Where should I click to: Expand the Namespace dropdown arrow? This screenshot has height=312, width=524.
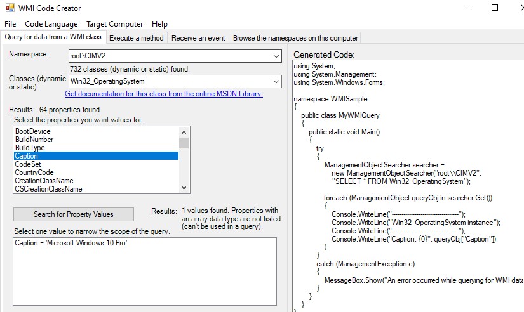[x=276, y=56]
